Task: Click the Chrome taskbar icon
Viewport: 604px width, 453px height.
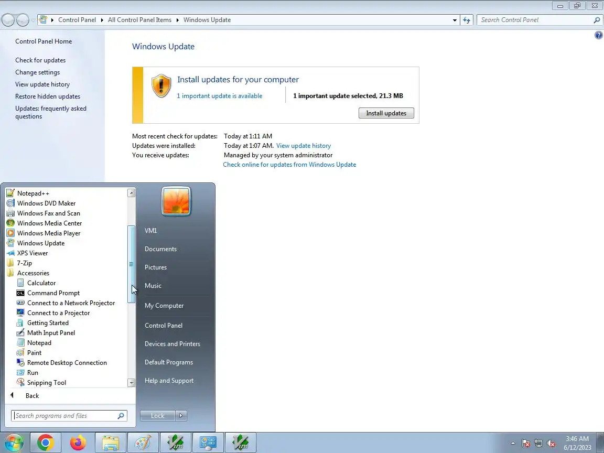Action: coord(46,443)
